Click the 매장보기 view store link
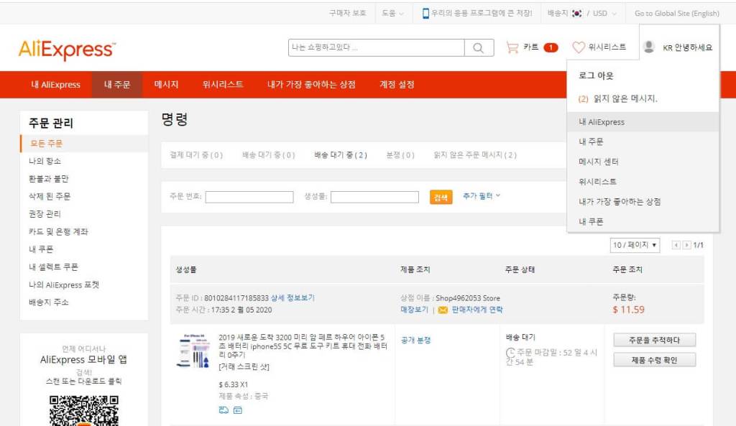The width and height of the screenshot is (736, 426). (415, 310)
